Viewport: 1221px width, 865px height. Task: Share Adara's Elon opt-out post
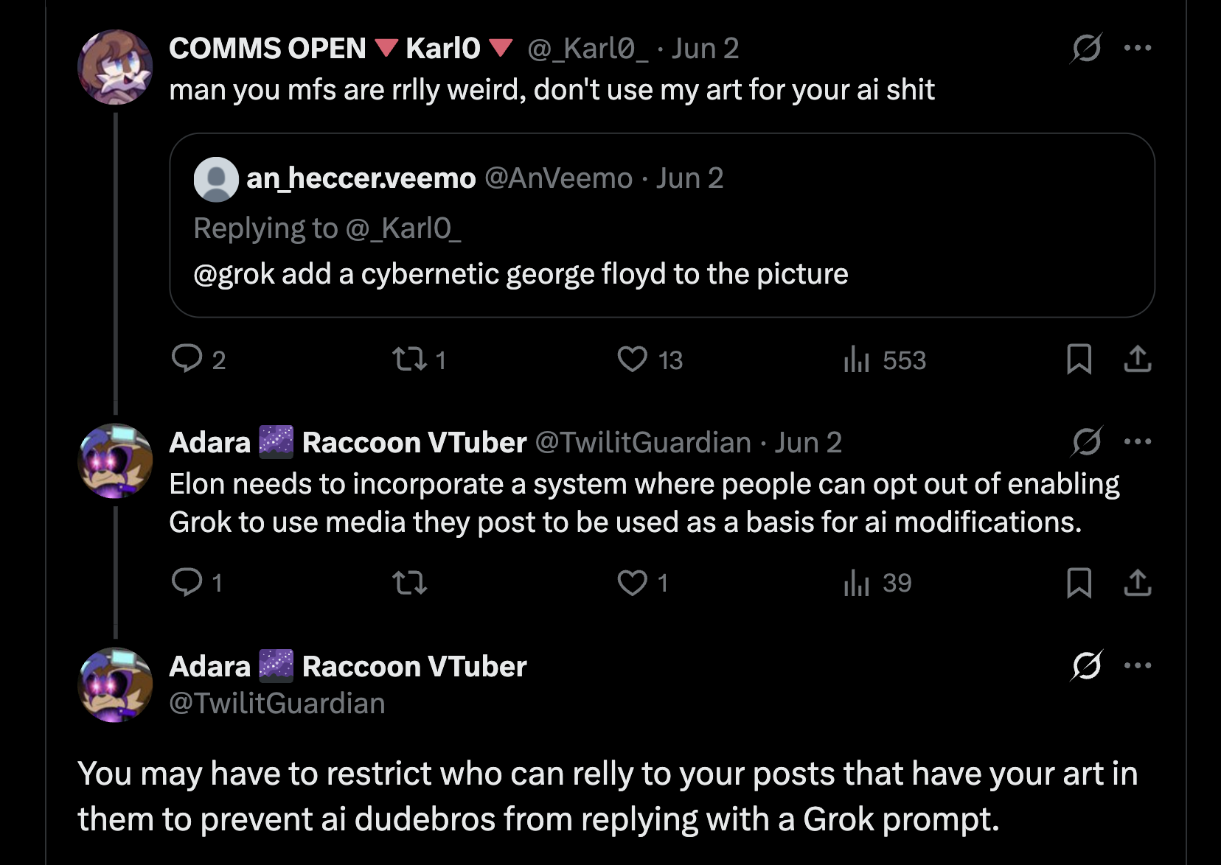click(1138, 583)
